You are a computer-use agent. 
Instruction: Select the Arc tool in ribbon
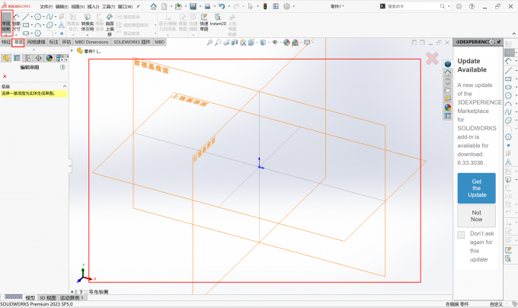point(37,25)
